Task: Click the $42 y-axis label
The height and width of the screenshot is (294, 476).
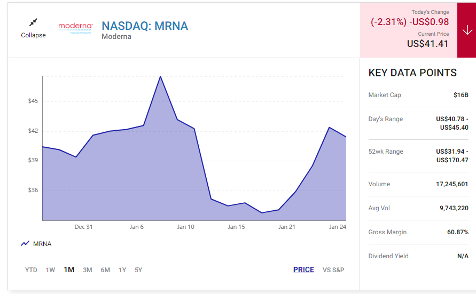Action: point(33,131)
